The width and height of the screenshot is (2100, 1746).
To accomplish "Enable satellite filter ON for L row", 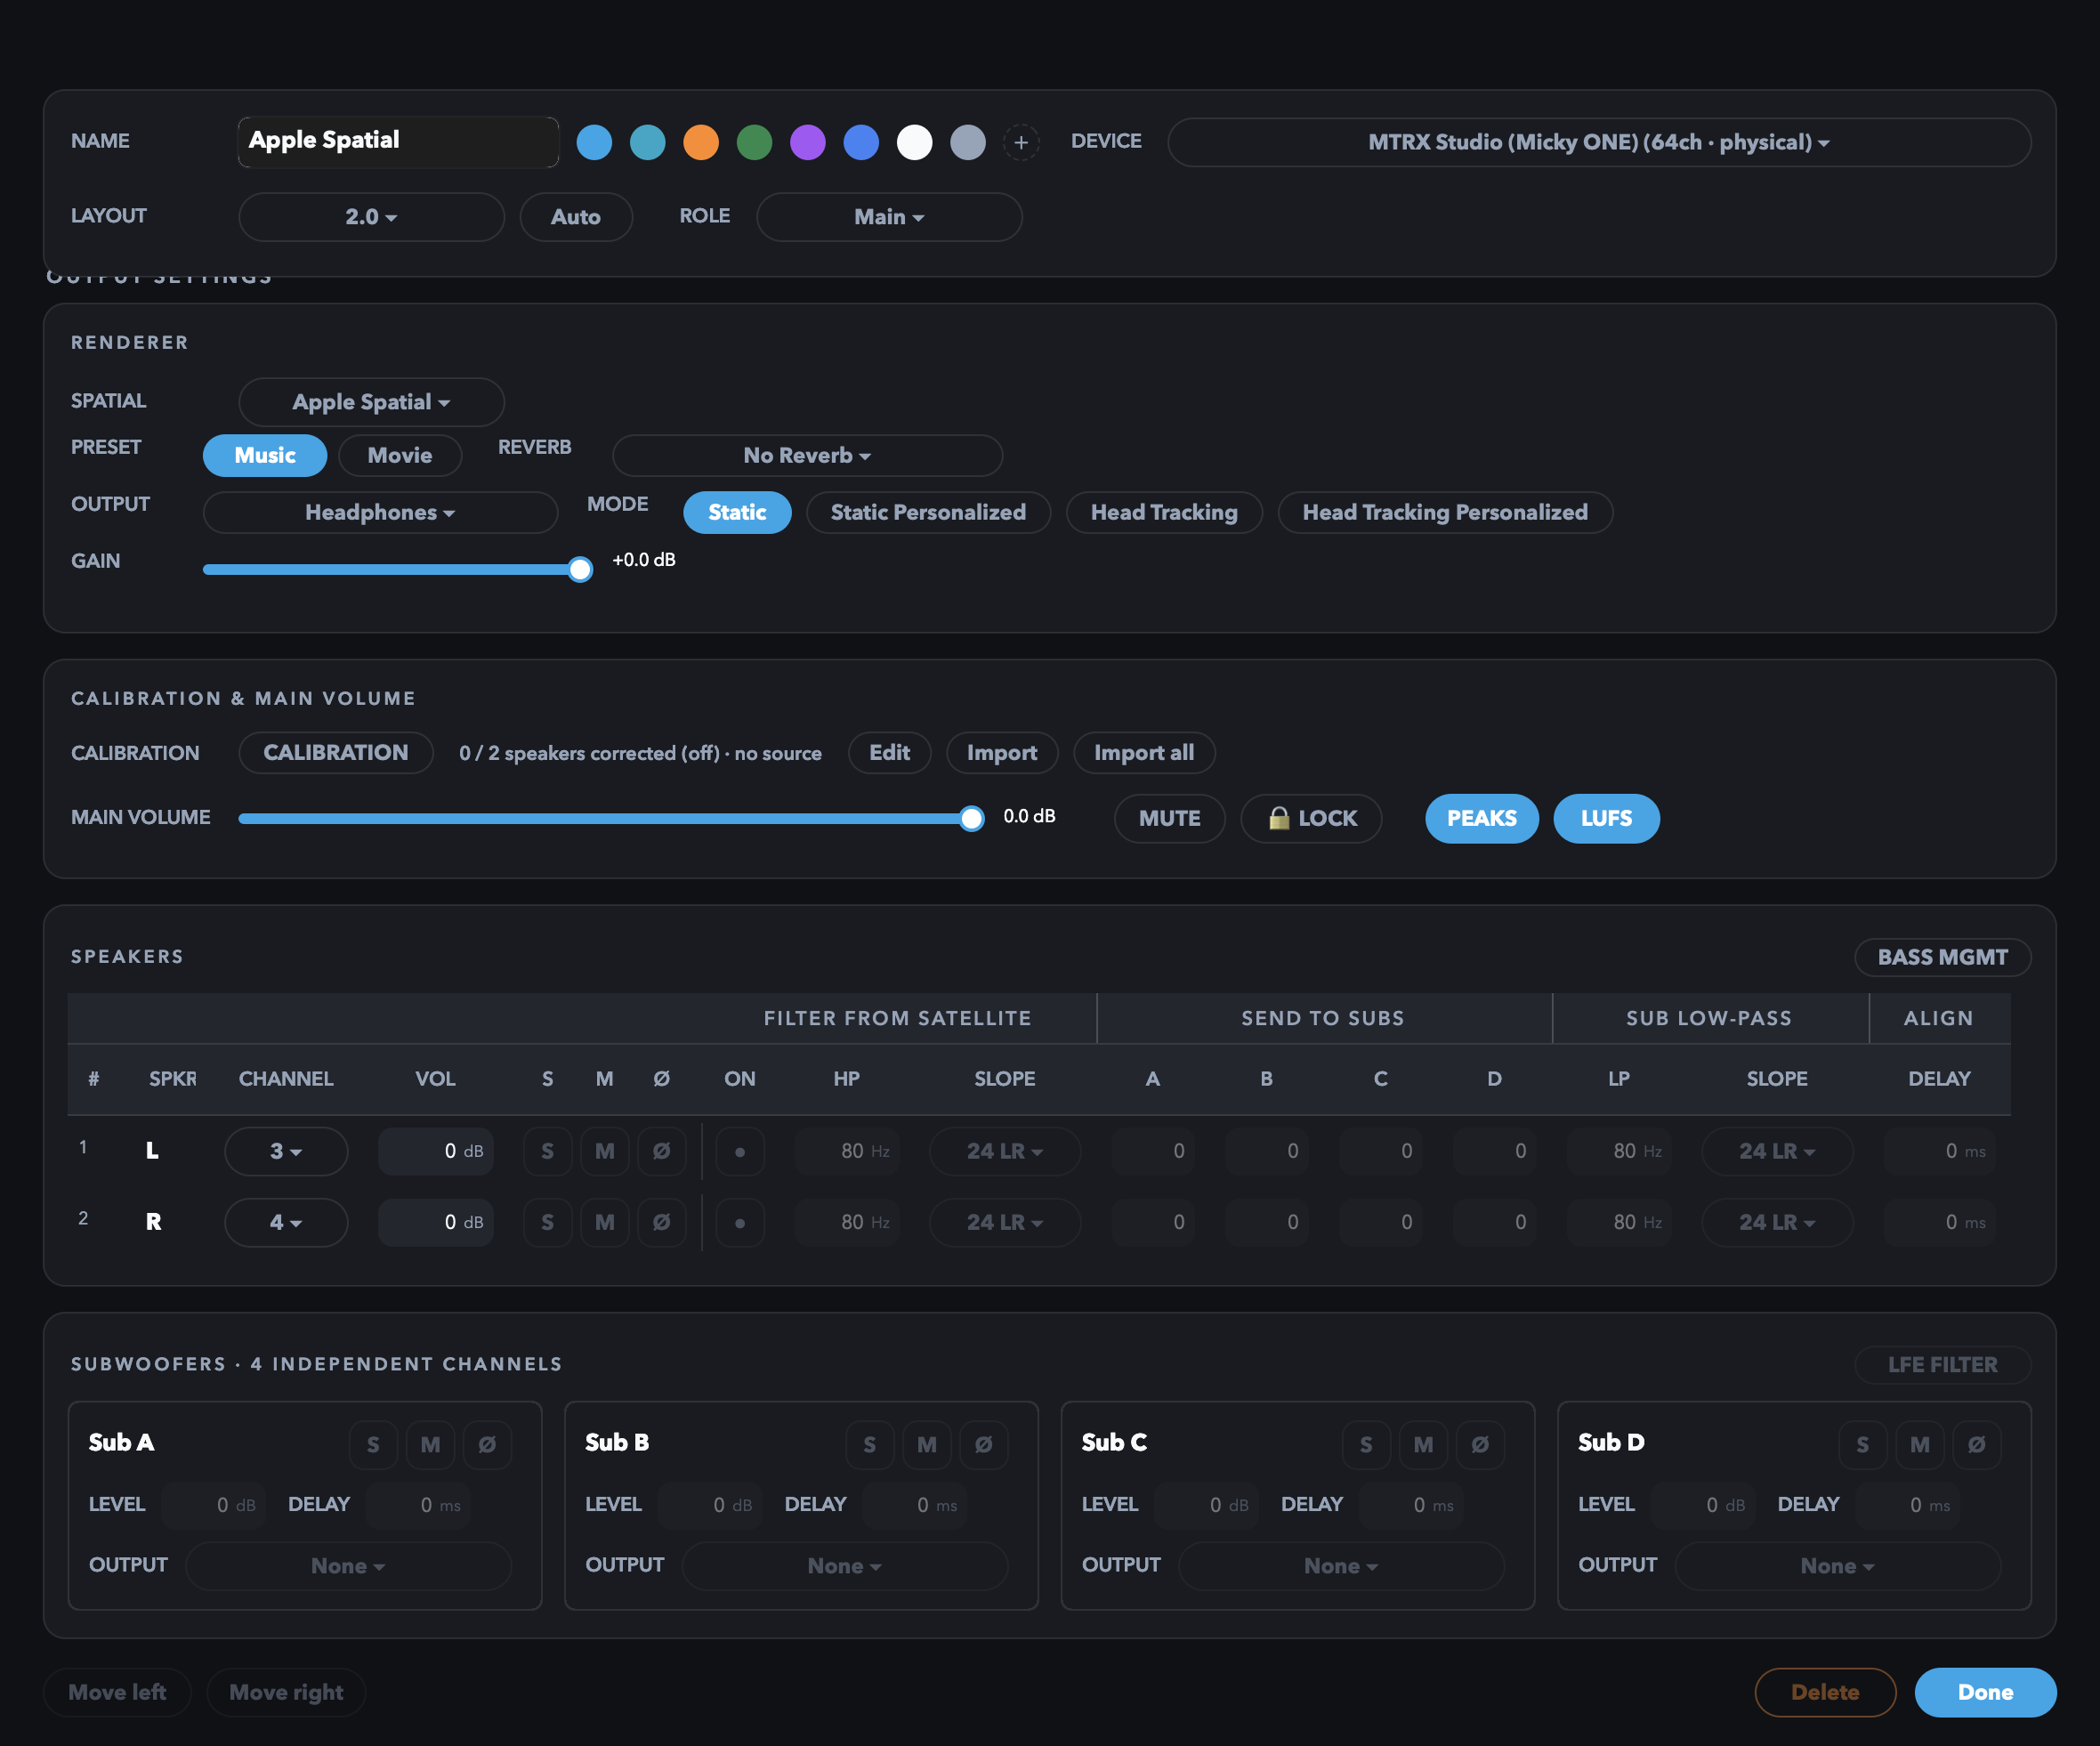I will pyautogui.click(x=740, y=1151).
